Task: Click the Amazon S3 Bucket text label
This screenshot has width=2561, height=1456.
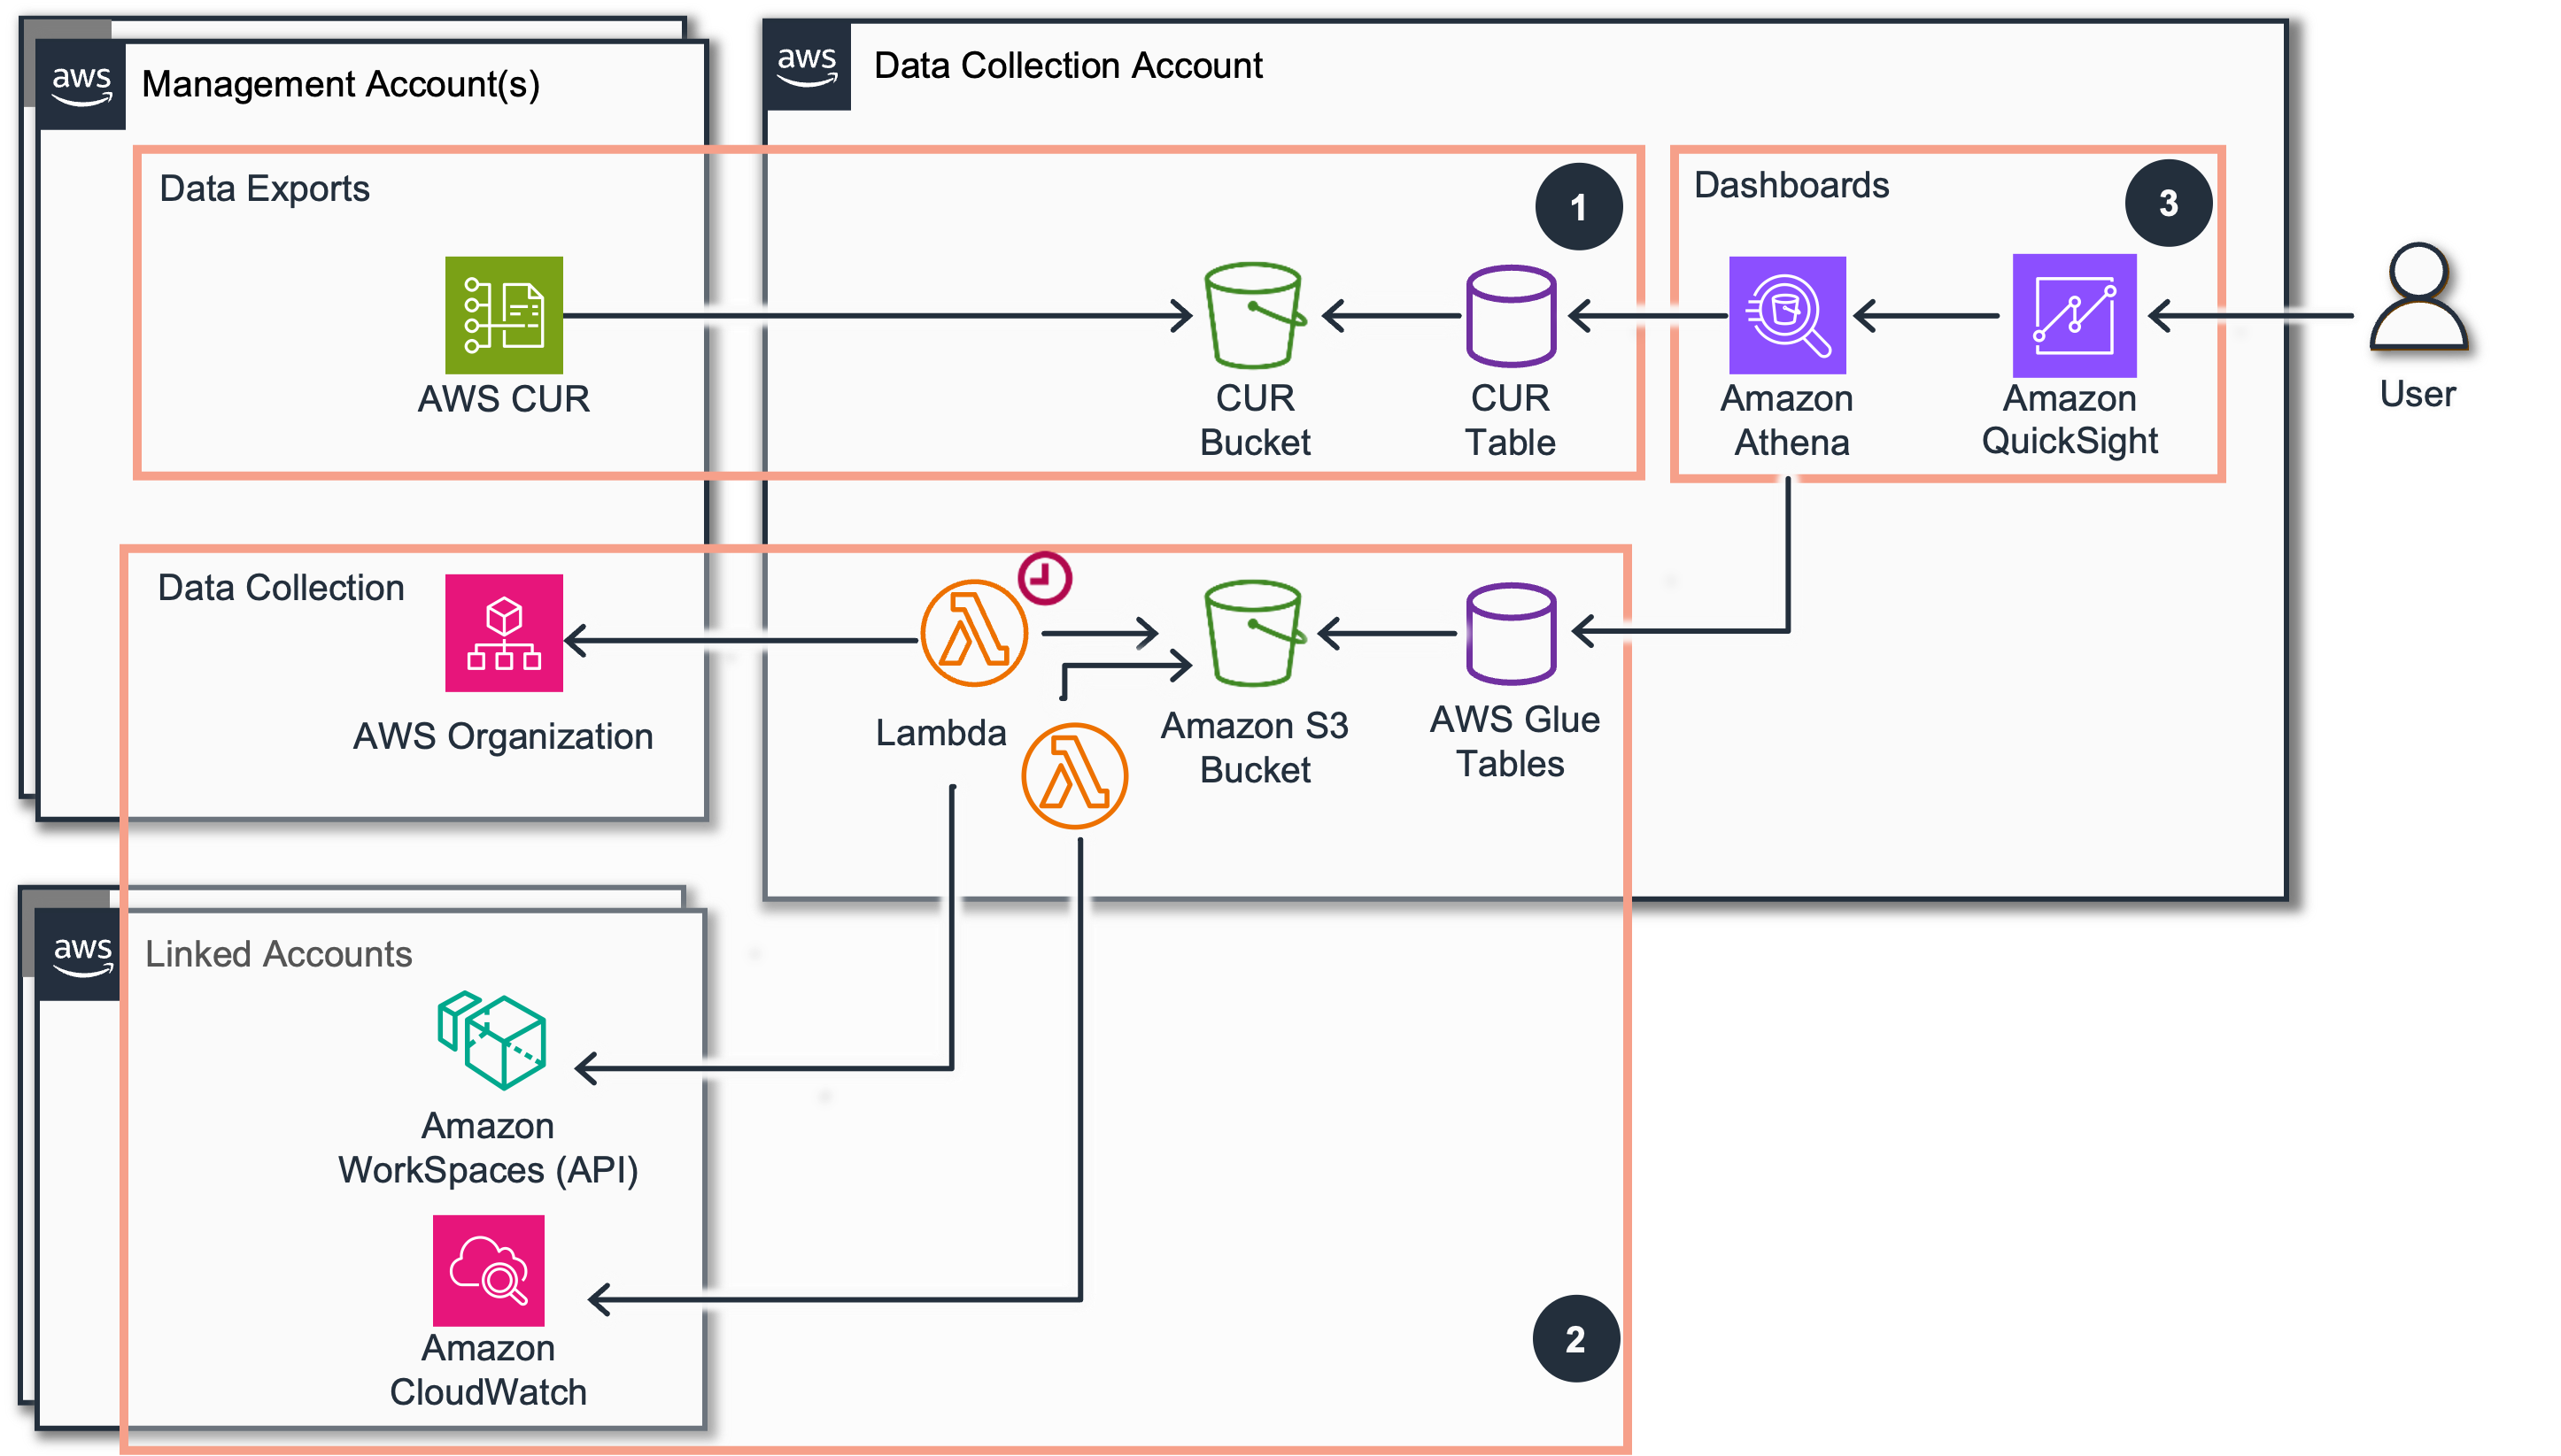Action: pos(1255,747)
